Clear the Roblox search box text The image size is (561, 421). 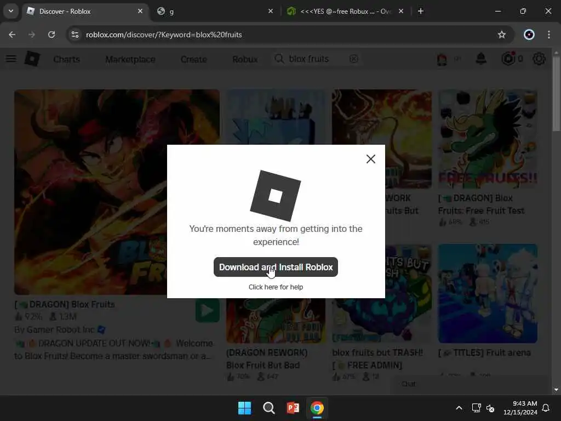coord(353,59)
